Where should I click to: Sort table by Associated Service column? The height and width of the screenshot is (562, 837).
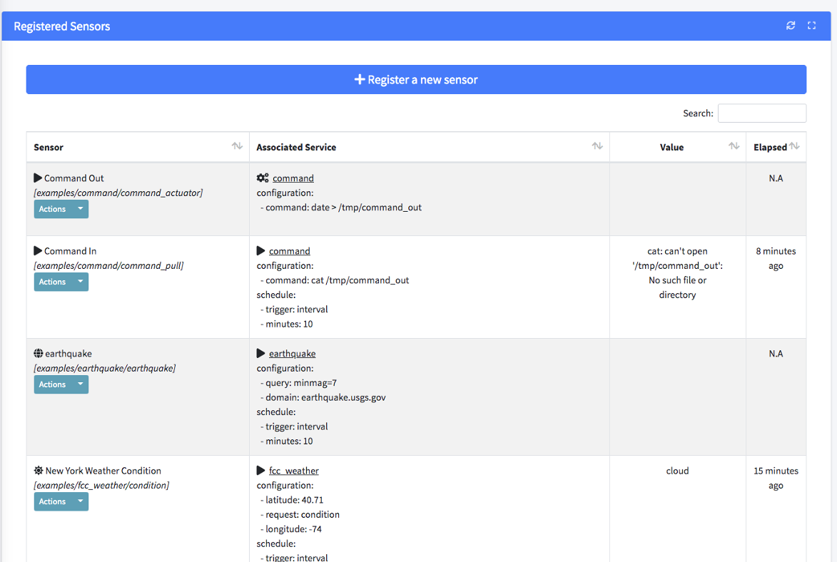[x=597, y=147]
